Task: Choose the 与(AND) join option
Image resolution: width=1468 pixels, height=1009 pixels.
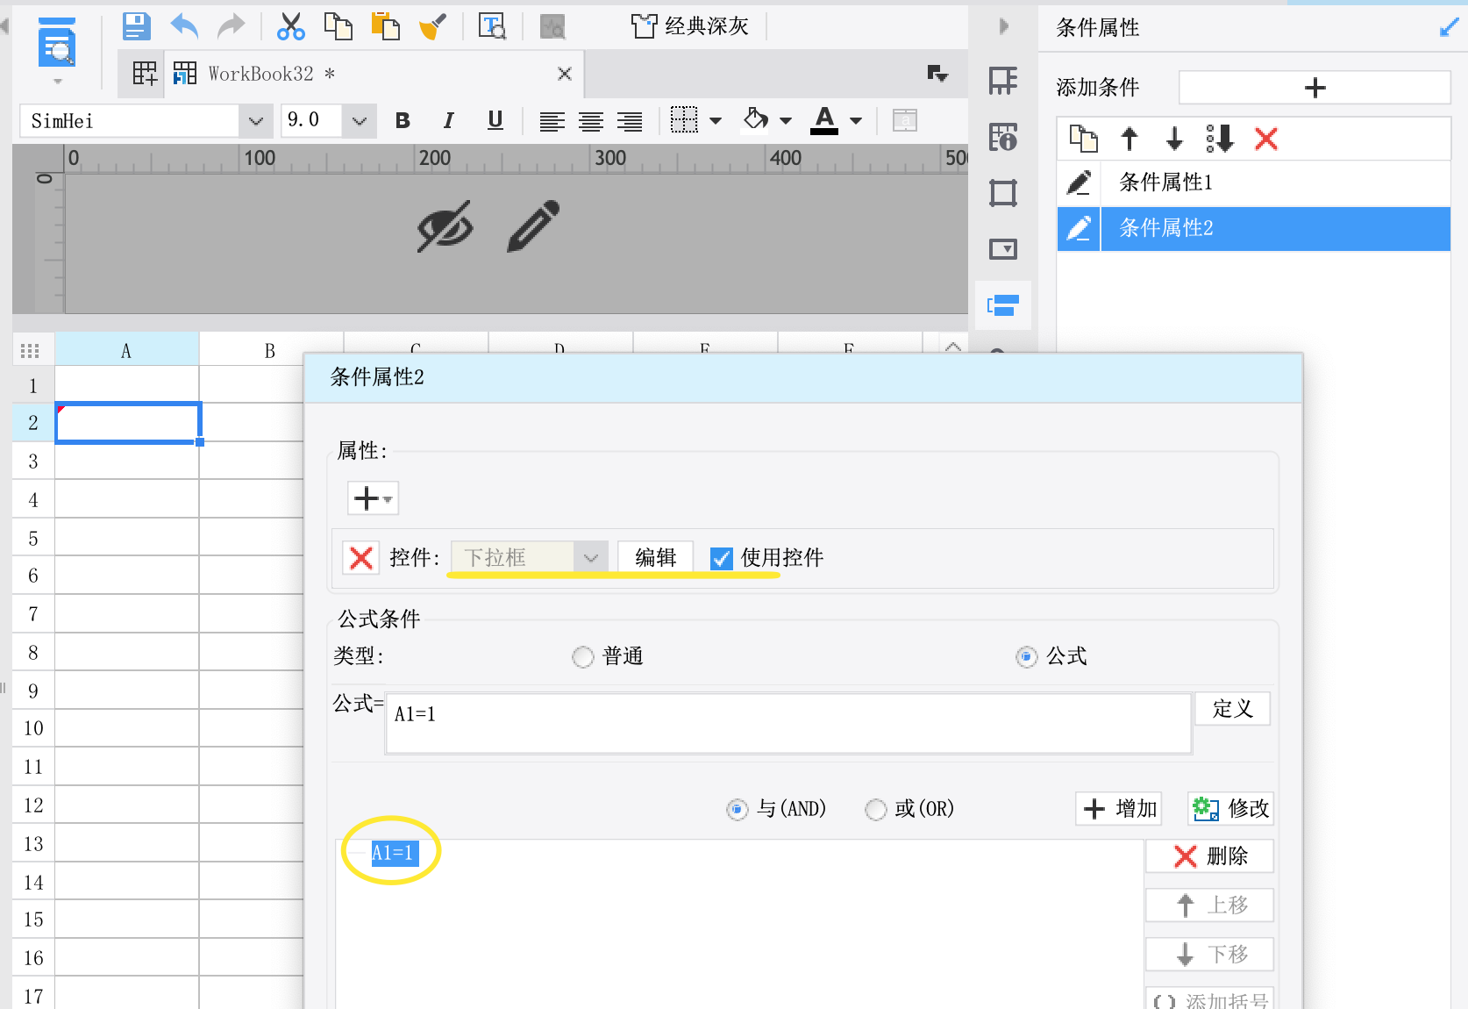Action: 737,809
